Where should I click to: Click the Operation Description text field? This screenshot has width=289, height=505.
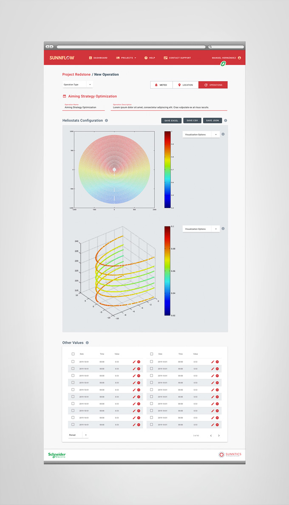169,107
